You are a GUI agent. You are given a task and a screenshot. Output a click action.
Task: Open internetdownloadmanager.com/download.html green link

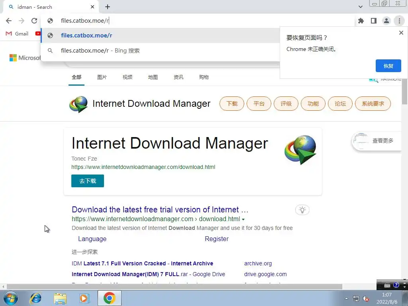point(143,167)
